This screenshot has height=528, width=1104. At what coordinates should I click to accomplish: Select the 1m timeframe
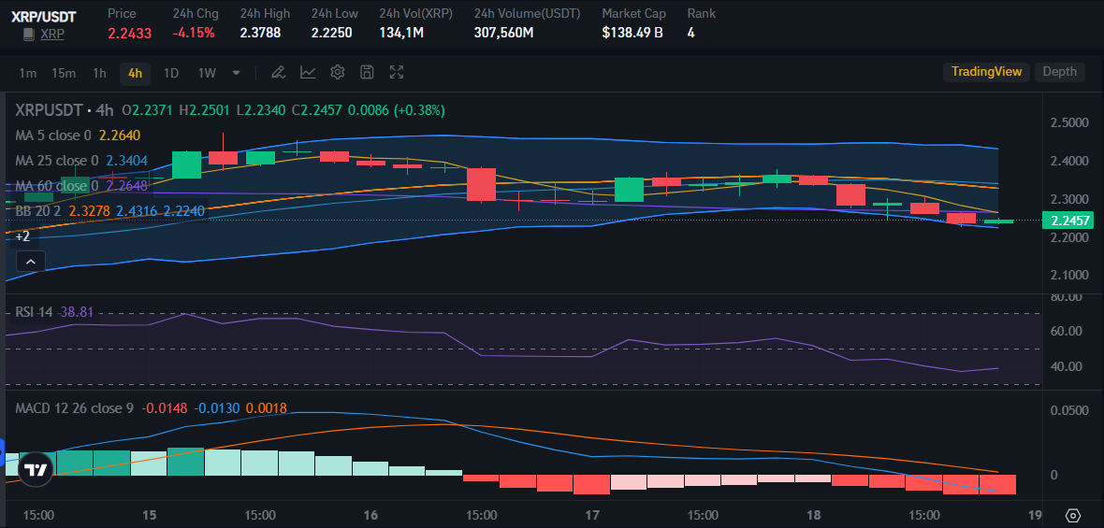27,72
